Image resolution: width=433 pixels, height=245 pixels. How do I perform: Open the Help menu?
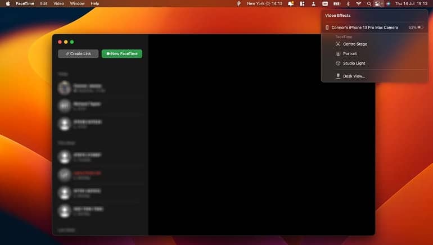tap(94, 3)
